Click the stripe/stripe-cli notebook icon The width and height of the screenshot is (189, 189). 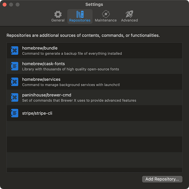click(x=14, y=113)
